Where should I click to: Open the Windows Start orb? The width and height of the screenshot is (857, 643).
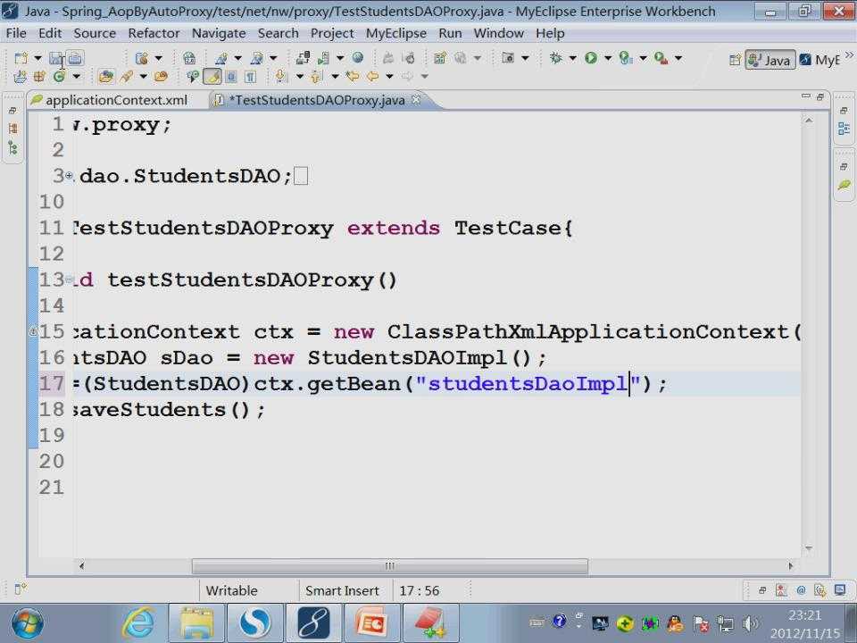27,623
